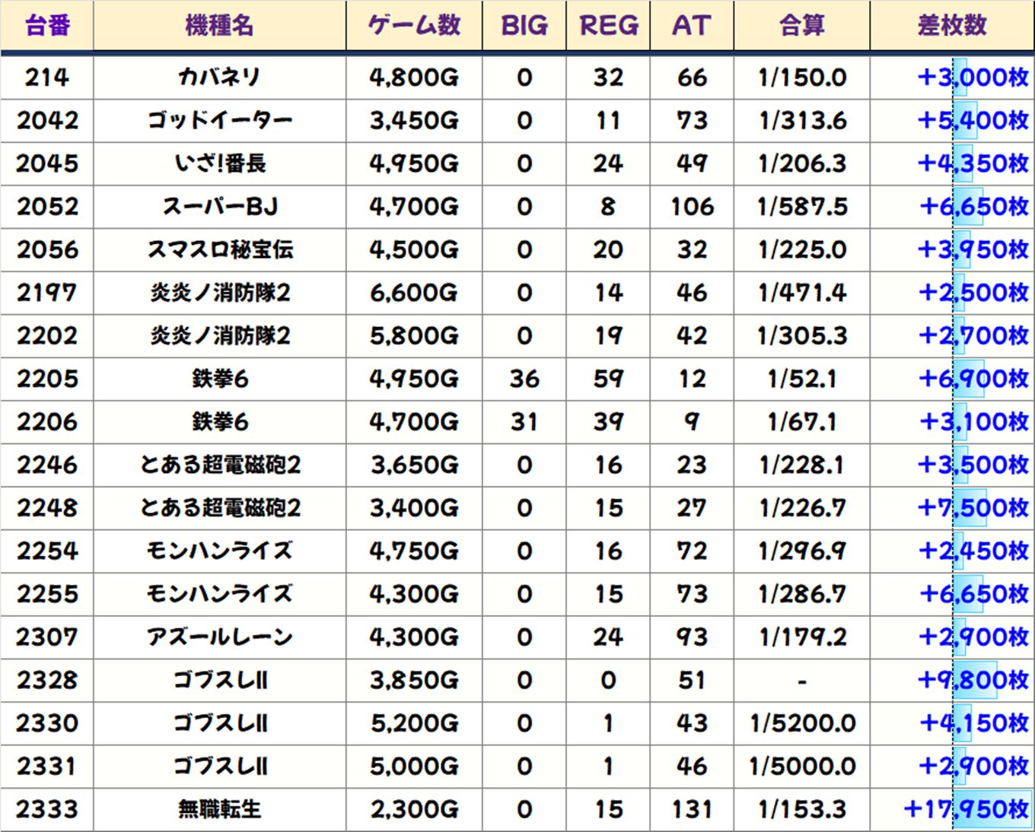
Task: Select the BIG column header
Action: pos(524,26)
